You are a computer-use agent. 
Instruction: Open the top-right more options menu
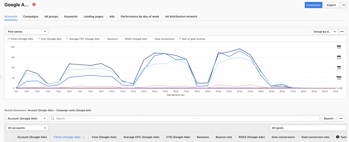(x=344, y=5)
